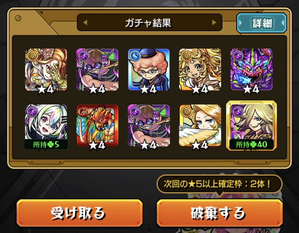Tap the 破棄する discard button

(x=219, y=213)
